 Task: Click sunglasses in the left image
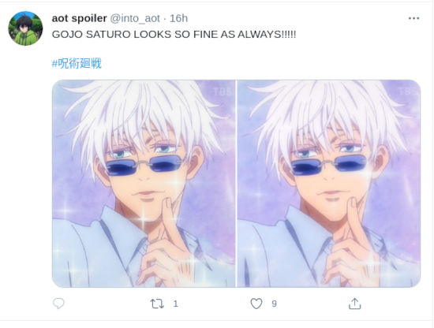(x=144, y=165)
